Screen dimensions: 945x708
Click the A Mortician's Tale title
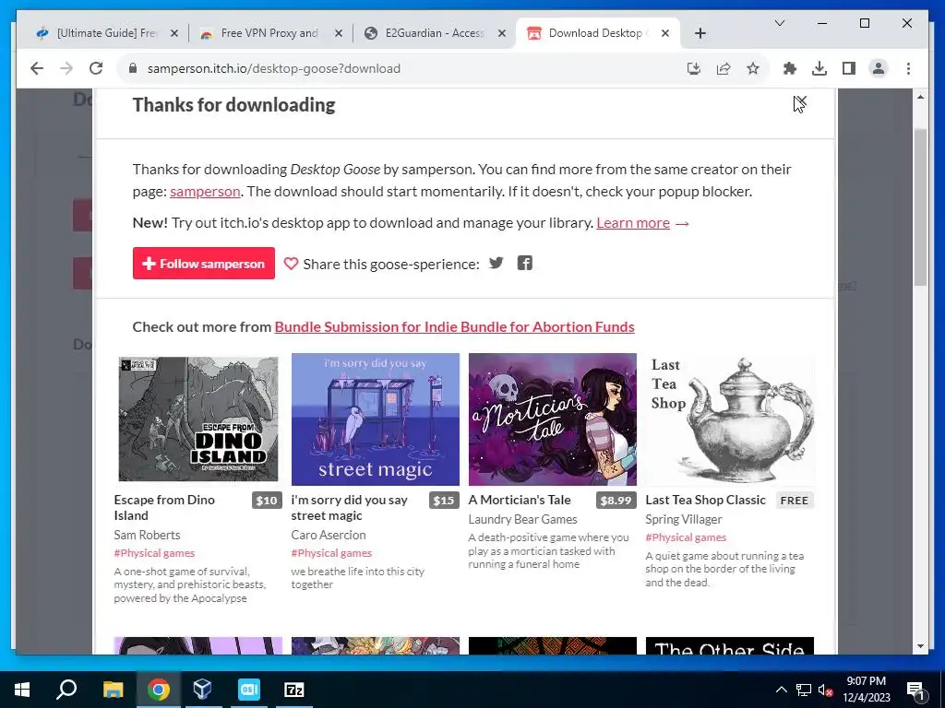coord(520,500)
